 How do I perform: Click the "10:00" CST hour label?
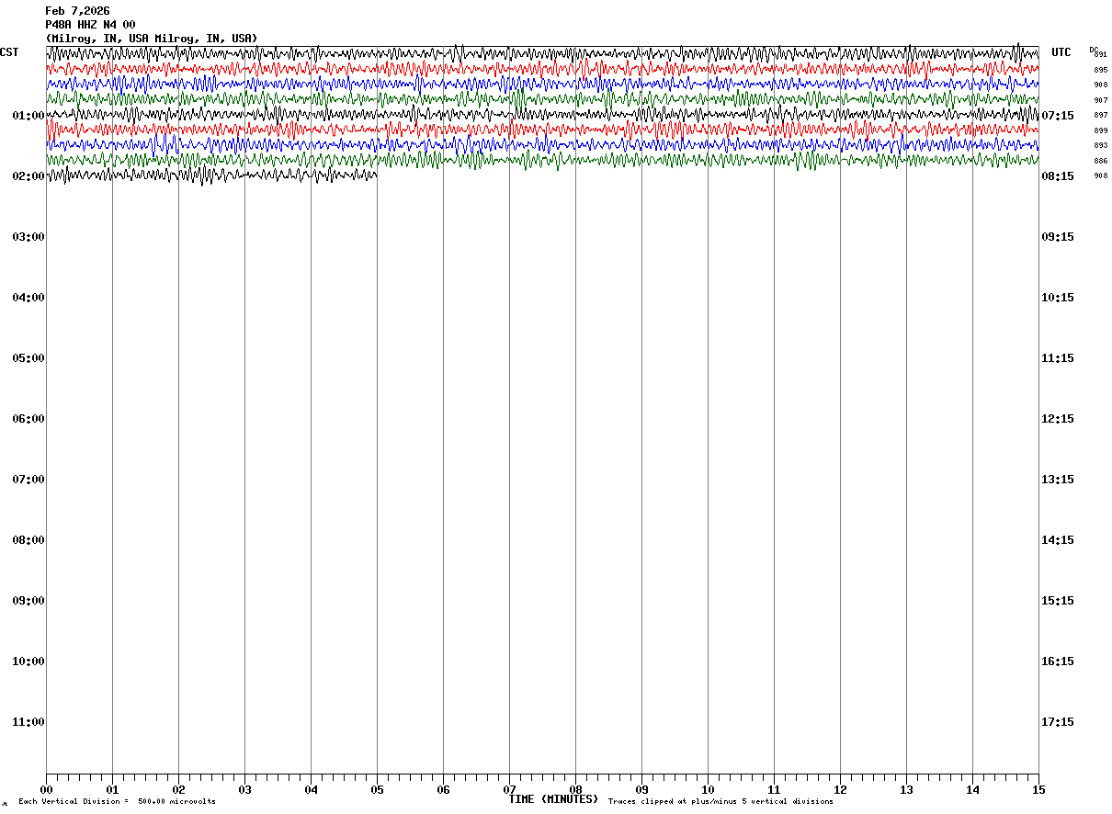28,661
